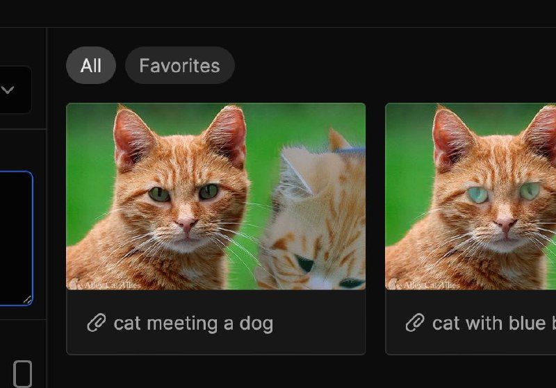Screen dimensions: 556x388
Task: Click the orange cat's nose in first image
Action: (186, 223)
